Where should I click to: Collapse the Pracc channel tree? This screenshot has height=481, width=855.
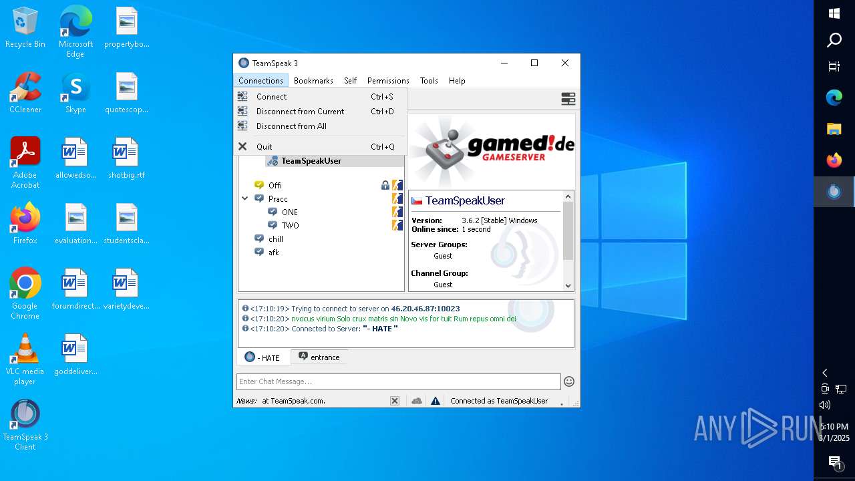(x=245, y=198)
